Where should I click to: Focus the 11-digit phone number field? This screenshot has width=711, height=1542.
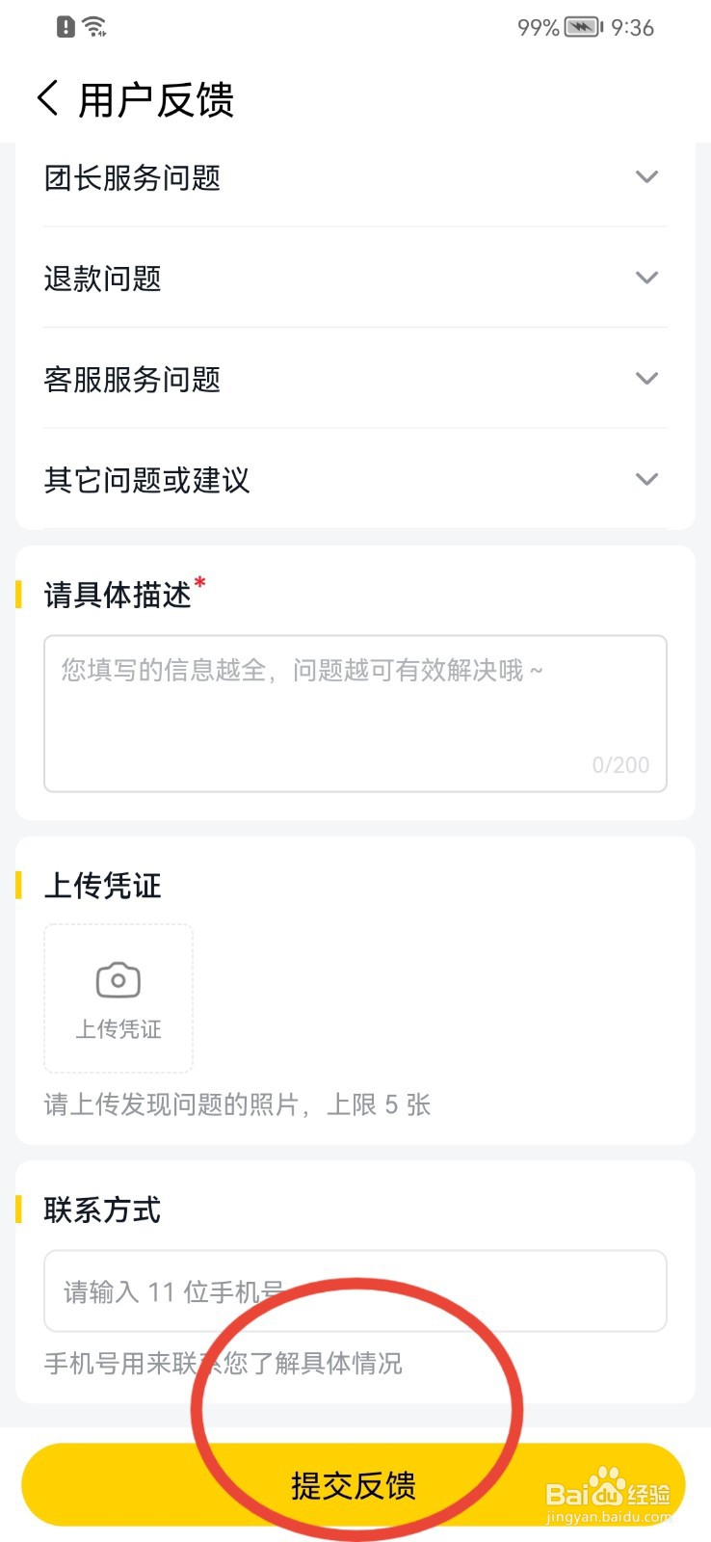(355, 1290)
